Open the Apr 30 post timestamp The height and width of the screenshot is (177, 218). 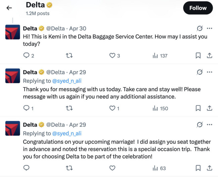click(77, 28)
